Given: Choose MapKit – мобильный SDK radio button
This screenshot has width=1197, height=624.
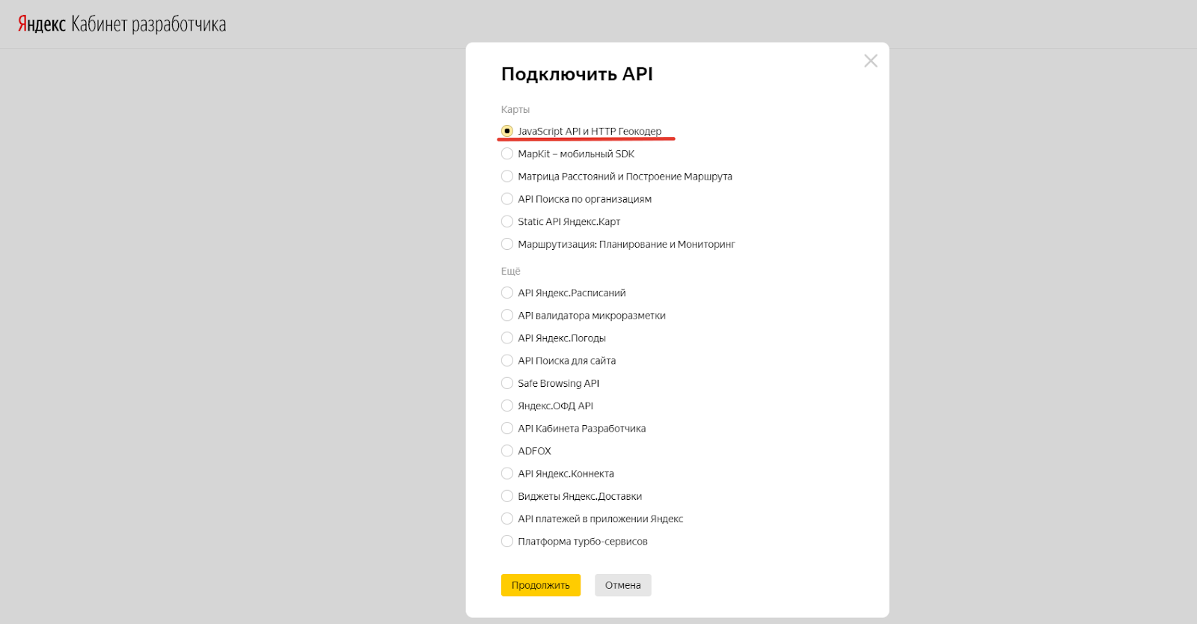Looking at the screenshot, I should click(507, 154).
